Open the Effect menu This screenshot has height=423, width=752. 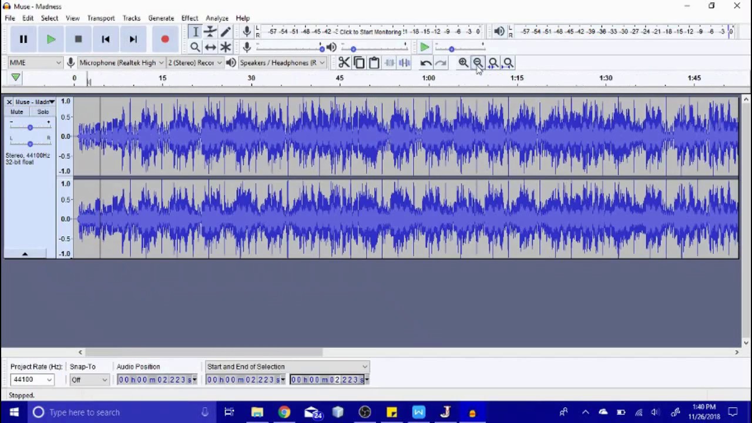[189, 18]
